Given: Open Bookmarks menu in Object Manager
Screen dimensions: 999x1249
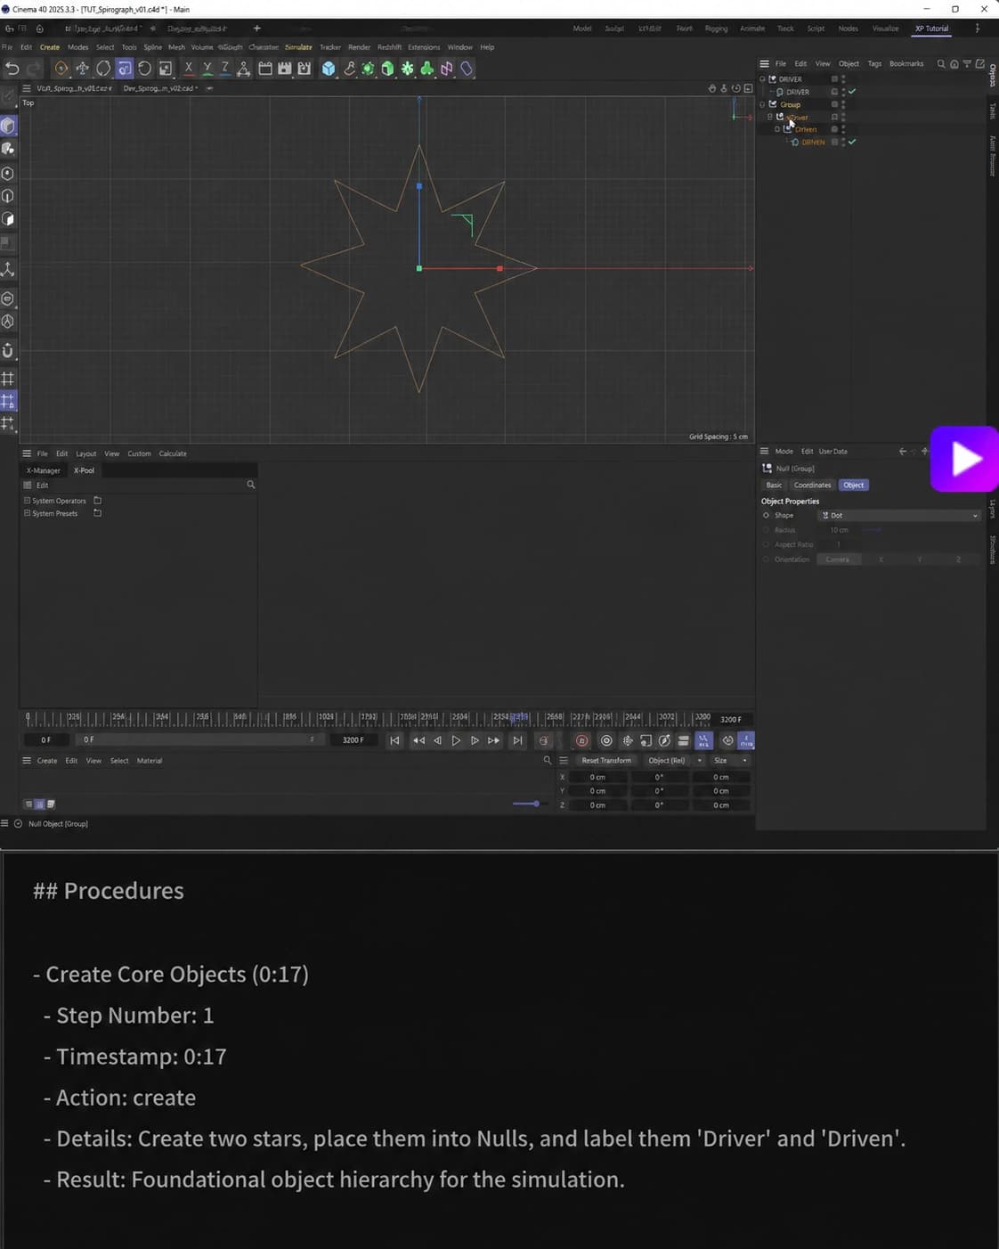Looking at the screenshot, I should [906, 64].
